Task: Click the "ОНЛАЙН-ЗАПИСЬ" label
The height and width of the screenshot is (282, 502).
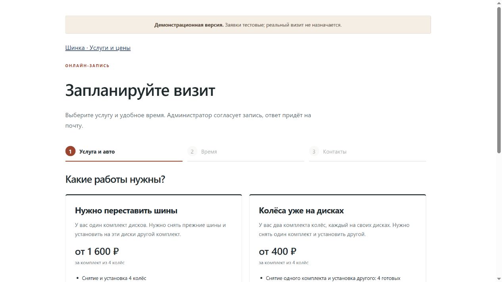Action: 87,66
